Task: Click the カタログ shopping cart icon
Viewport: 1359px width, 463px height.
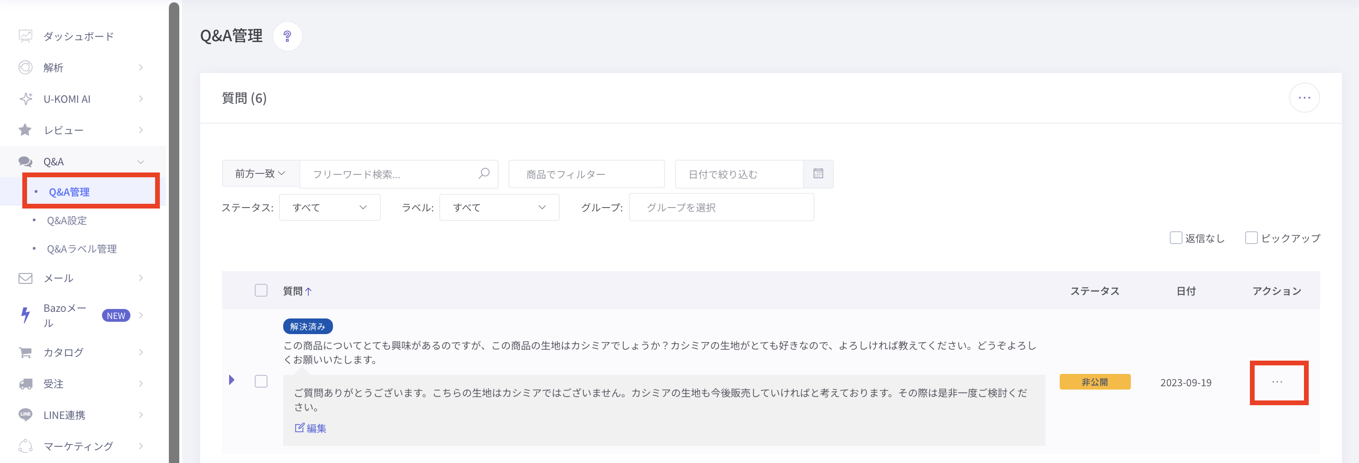Action: pos(25,352)
